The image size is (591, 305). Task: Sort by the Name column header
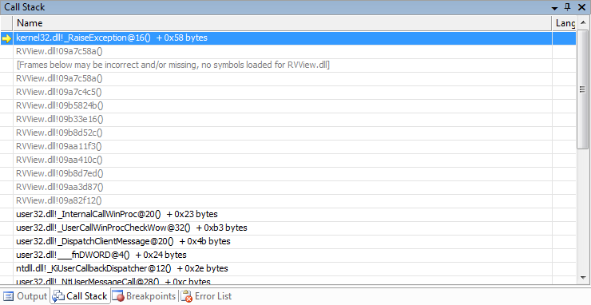(283, 23)
